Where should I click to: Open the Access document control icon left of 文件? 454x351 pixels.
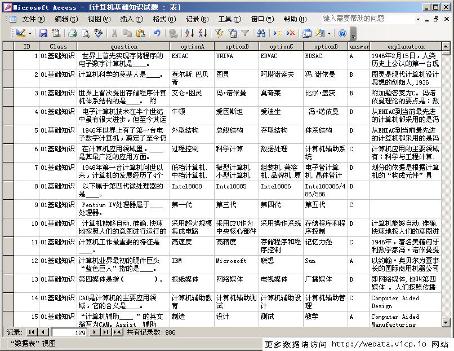[13, 19]
